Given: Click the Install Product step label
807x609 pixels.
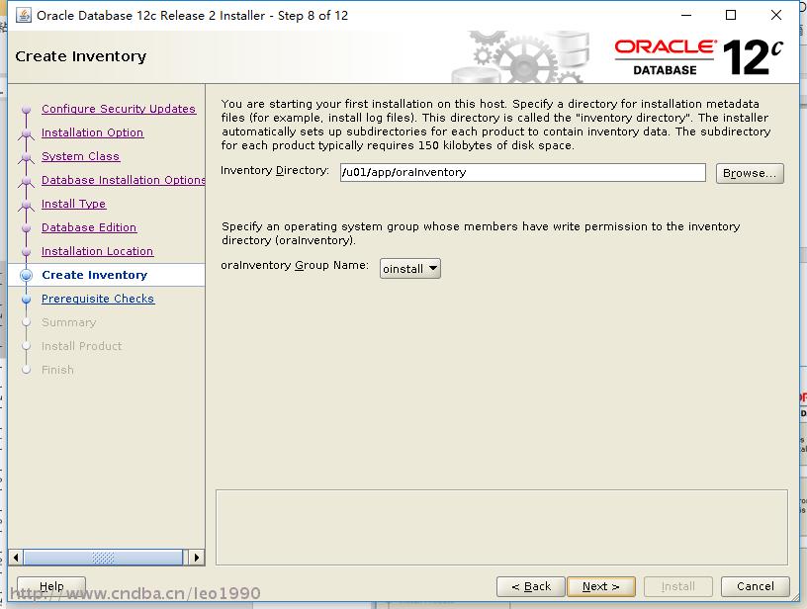Looking at the screenshot, I should 81,346.
